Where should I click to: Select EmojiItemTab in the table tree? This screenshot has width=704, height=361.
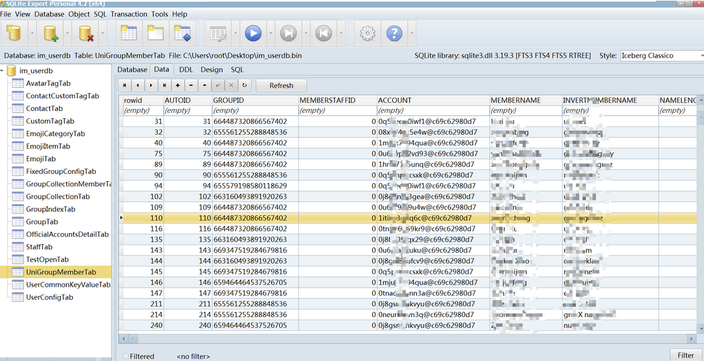click(x=48, y=146)
